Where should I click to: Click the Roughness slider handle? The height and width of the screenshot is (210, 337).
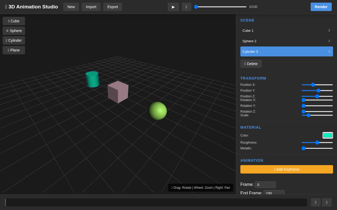pyautogui.click(x=317, y=143)
